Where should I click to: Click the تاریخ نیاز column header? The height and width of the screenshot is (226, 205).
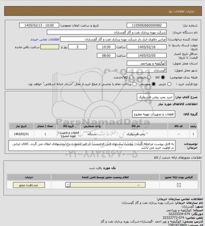(21, 126)
